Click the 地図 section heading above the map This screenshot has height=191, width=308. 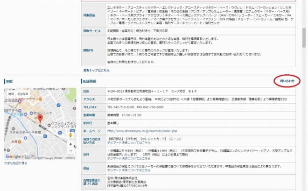[x=9, y=81]
